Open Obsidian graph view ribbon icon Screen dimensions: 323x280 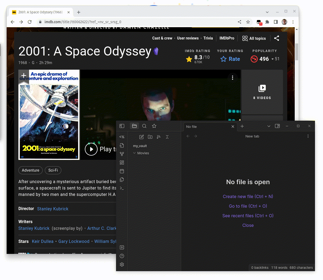tap(122, 154)
